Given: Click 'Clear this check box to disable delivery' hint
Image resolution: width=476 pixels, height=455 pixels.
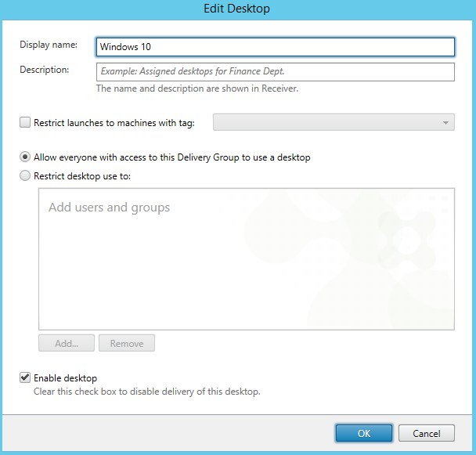Looking at the screenshot, I should [x=147, y=392].
